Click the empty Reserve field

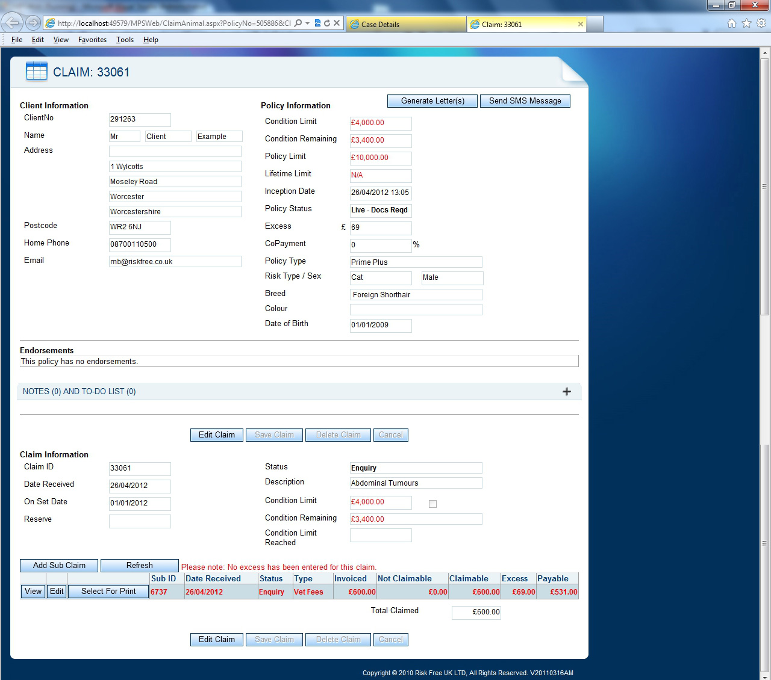[x=140, y=521]
